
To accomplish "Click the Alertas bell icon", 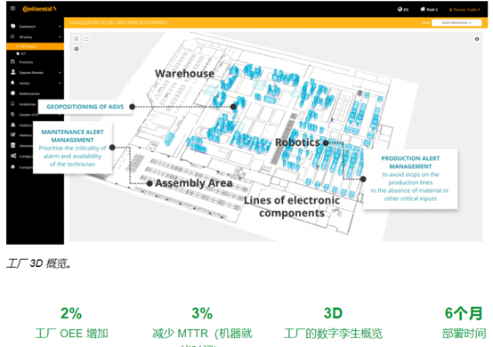I will pos(12,83).
